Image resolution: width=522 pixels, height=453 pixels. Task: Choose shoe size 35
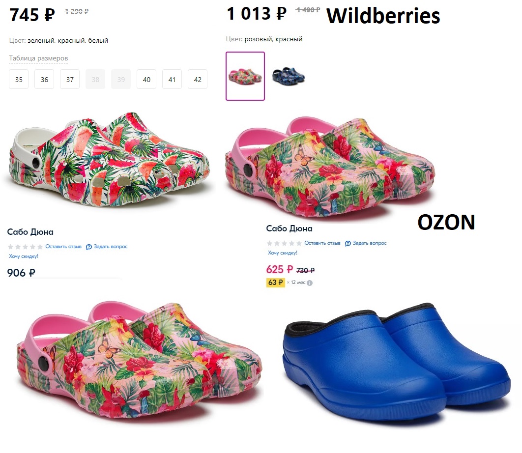[x=19, y=79]
